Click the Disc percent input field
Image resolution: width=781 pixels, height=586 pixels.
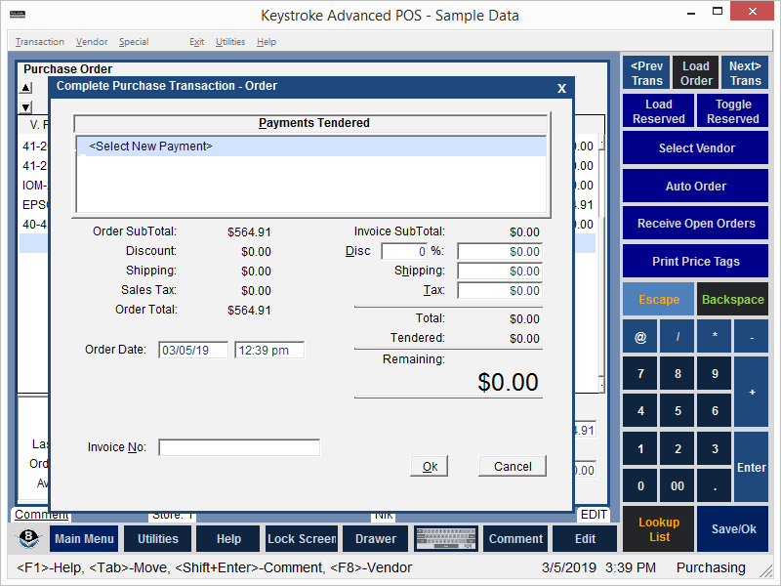[x=404, y=251]
